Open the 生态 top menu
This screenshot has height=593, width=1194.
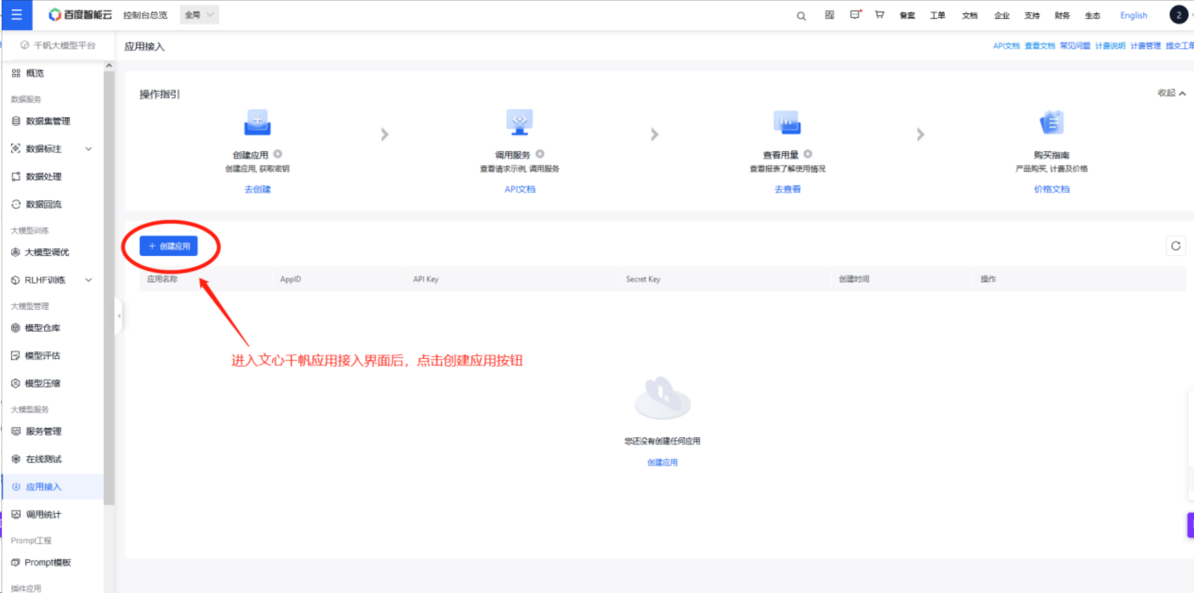coord(1092,16)
